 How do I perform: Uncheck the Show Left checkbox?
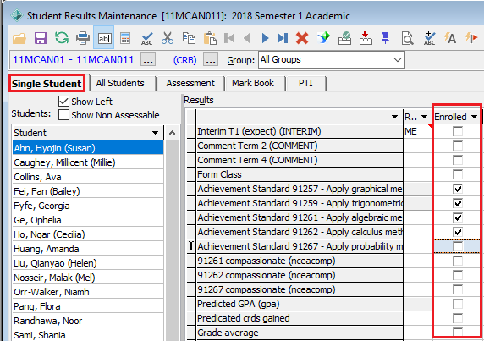(x=63, y=102)
